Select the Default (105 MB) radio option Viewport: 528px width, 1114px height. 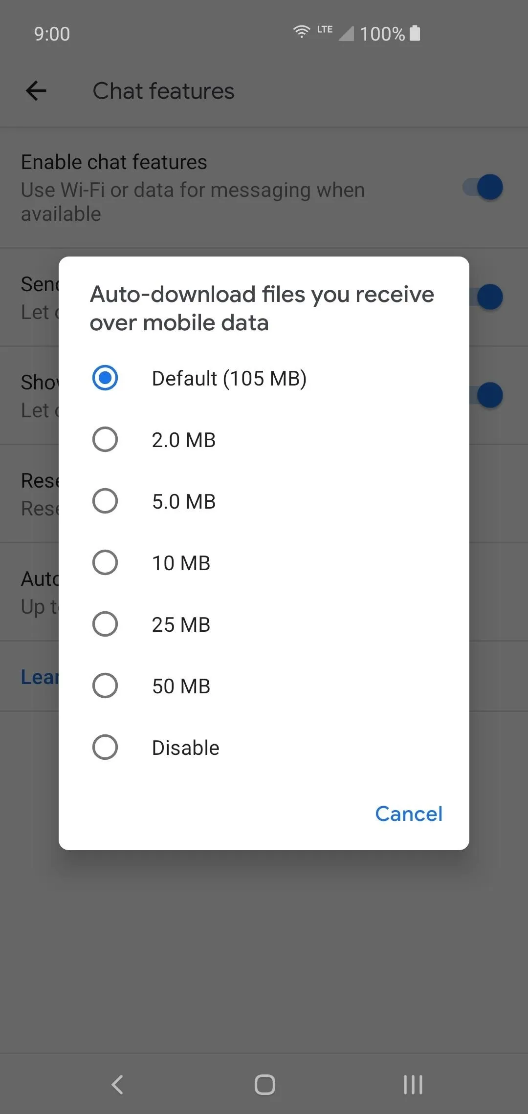264,378
